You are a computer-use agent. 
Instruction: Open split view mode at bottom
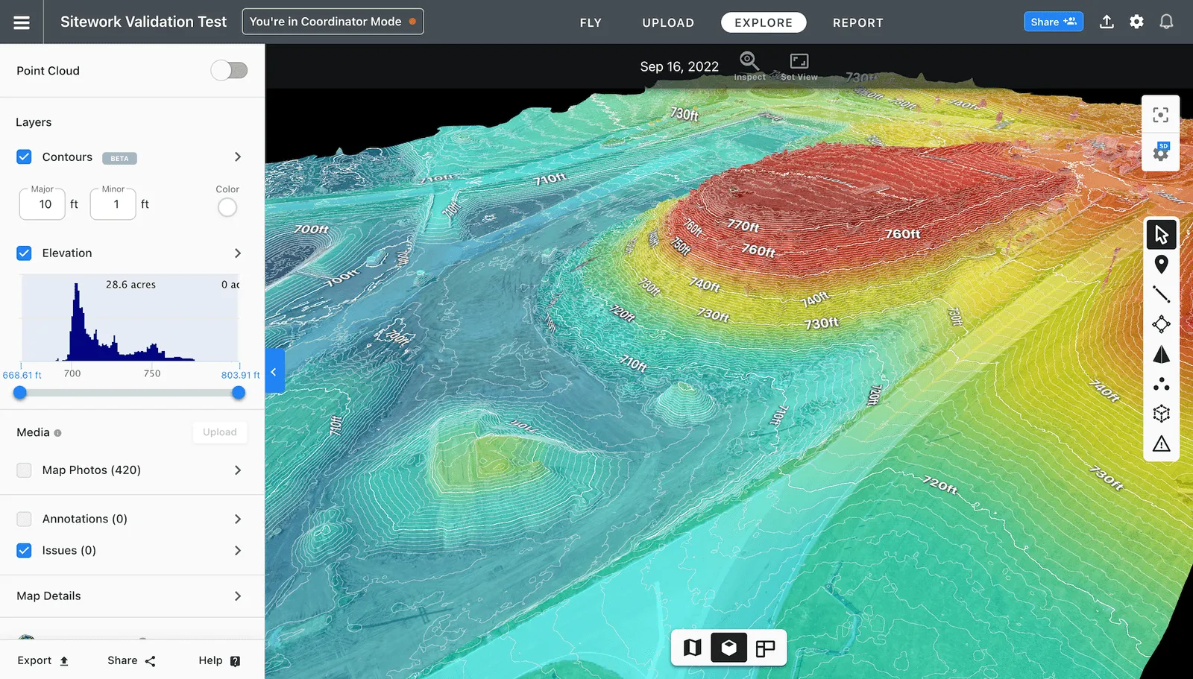(x=765, y=648)
